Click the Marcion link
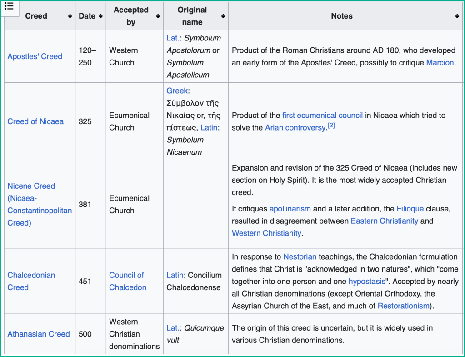465x357 pixels. point(440,63)
